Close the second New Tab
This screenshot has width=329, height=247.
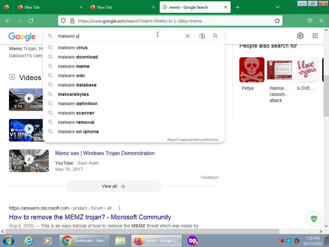[153, 7]
